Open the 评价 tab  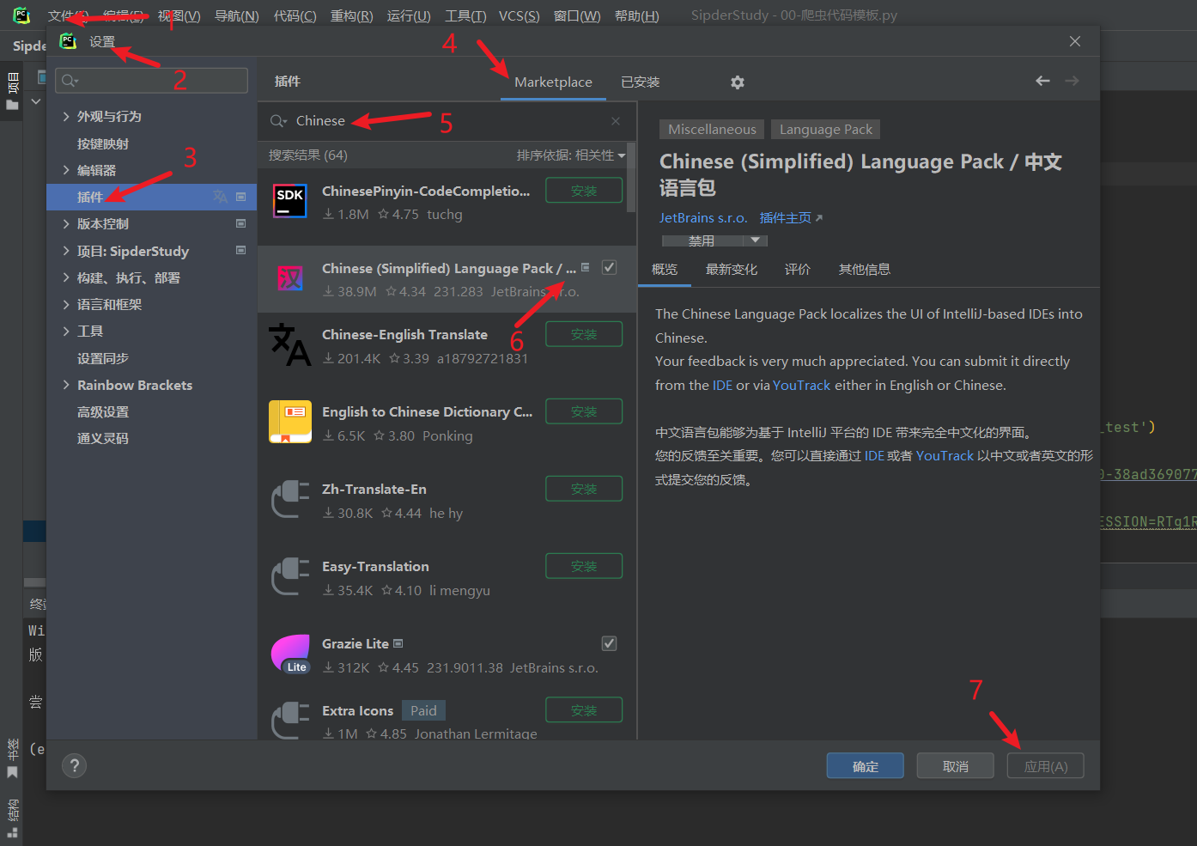coord(798,269)
